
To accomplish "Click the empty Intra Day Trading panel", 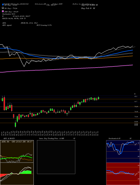I will click(56, 157).
